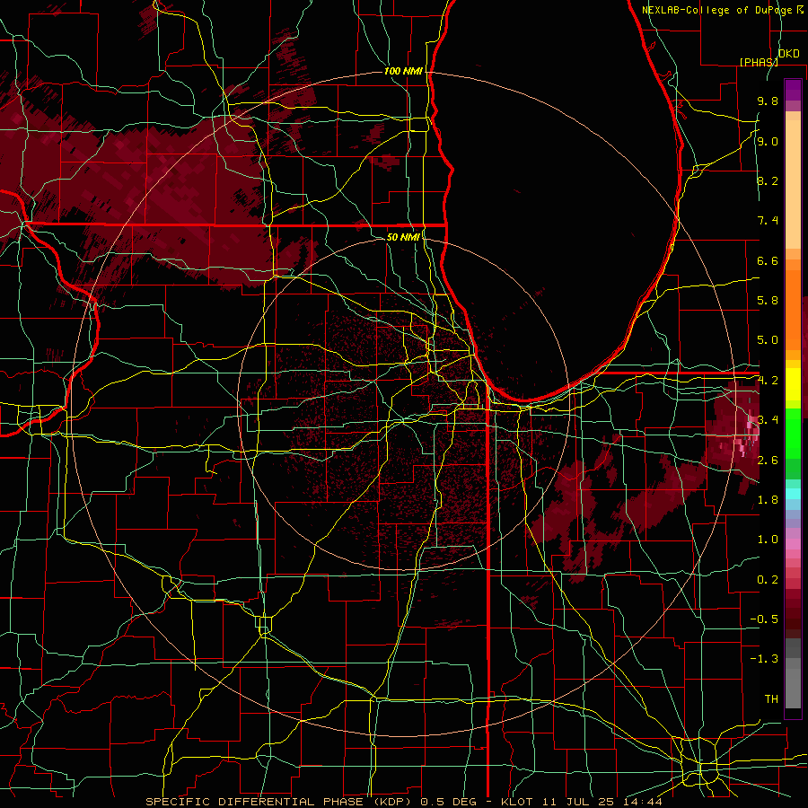Click the 6.6 scale value
The width and height of the screenshot is (808, 808).
coord(768,260)
